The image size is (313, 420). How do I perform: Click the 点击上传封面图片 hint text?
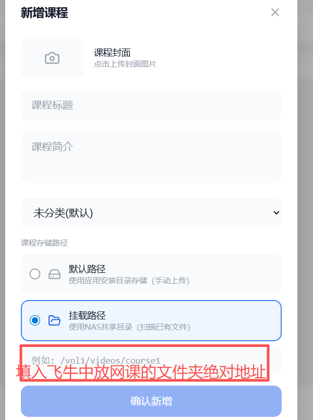125,64
